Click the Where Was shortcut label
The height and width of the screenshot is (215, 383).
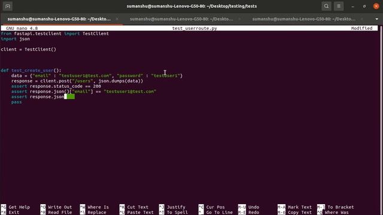pyautogui.click(x=336, y=213)
